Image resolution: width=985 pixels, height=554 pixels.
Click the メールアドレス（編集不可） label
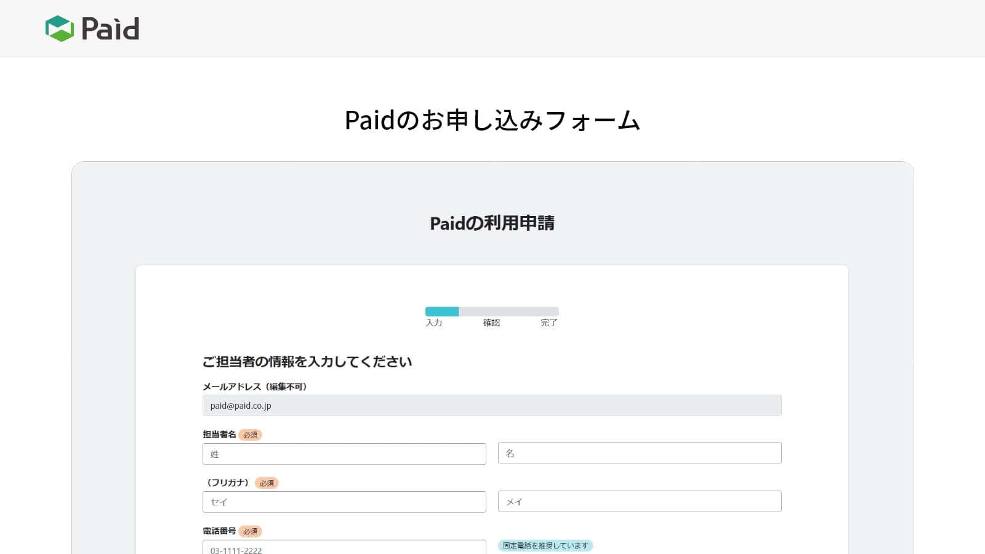coord(255,387)
